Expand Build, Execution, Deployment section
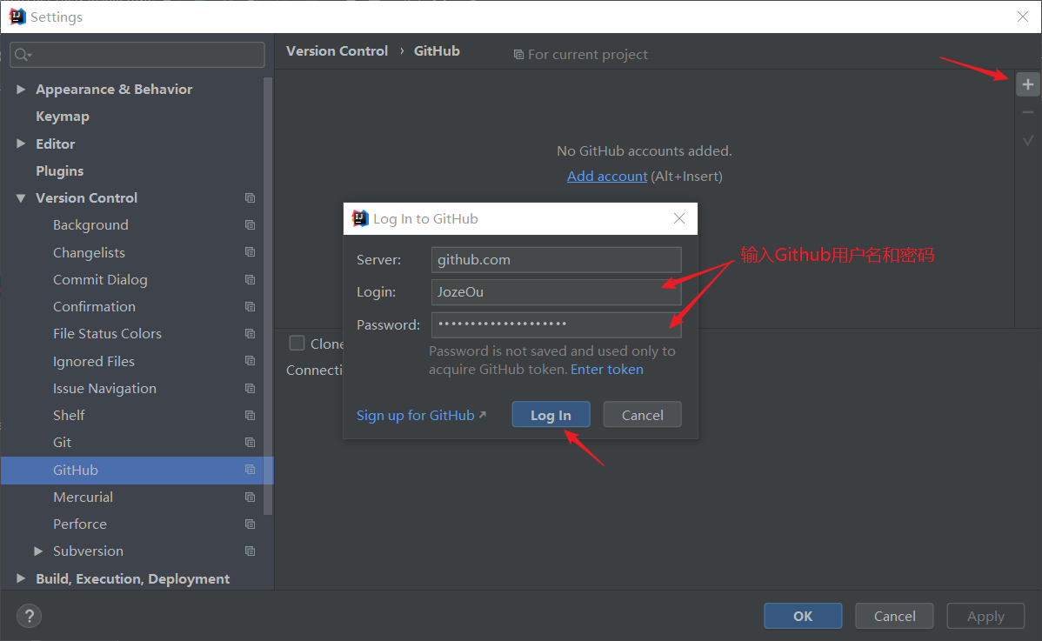The width and height of the screenshot is (1042, 641). coord(21,578)
